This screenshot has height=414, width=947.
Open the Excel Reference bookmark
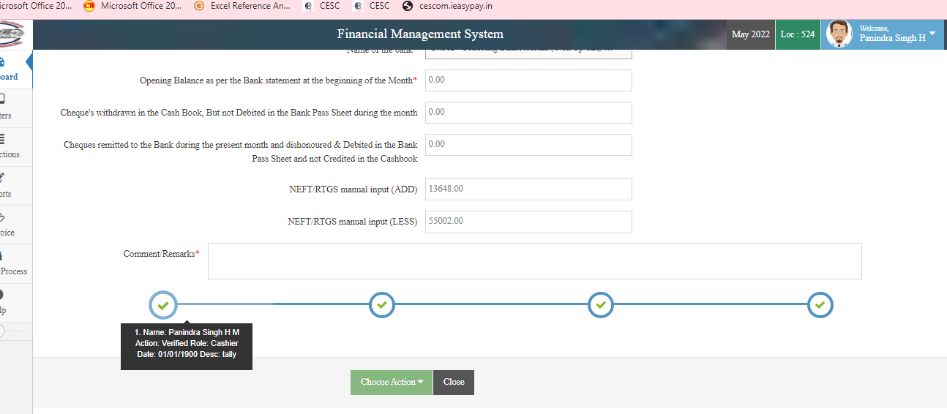click(242, 6)
